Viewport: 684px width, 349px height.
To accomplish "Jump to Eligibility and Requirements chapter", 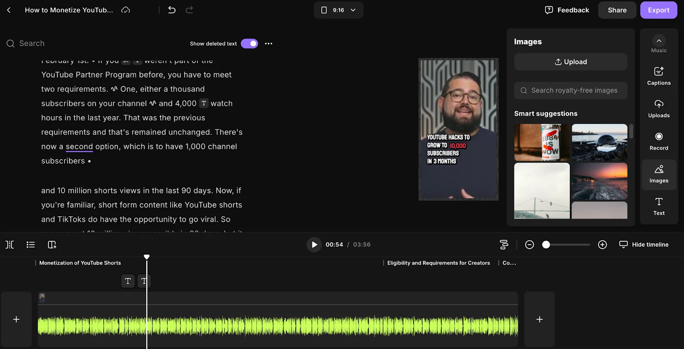I will pos(438,263).
